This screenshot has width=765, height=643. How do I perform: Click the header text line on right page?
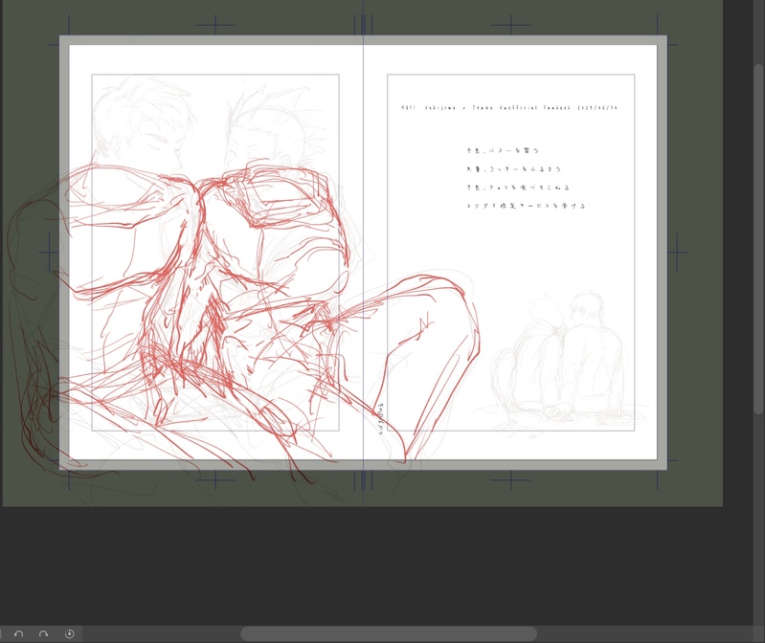coord(508,108)
